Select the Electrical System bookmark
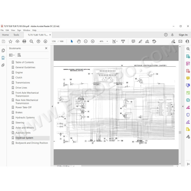 pos(24,138)
